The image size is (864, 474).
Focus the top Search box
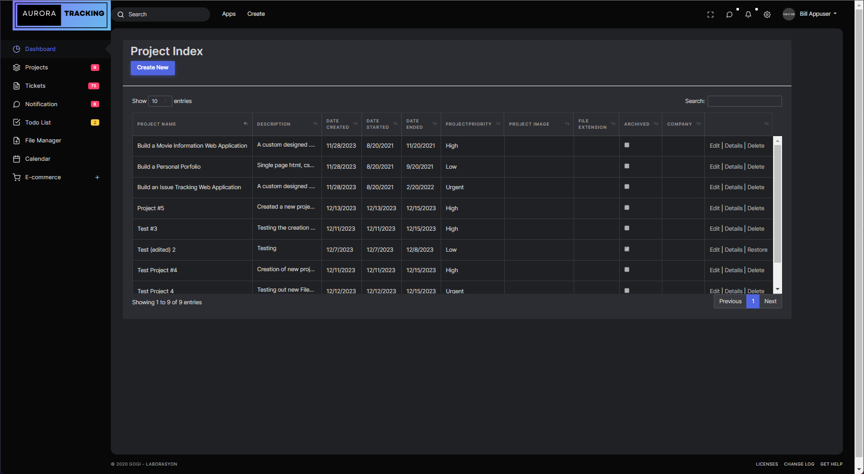[x=161, y=14]
